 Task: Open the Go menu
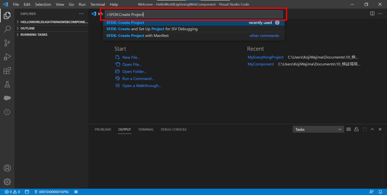[x=71, y=5]
